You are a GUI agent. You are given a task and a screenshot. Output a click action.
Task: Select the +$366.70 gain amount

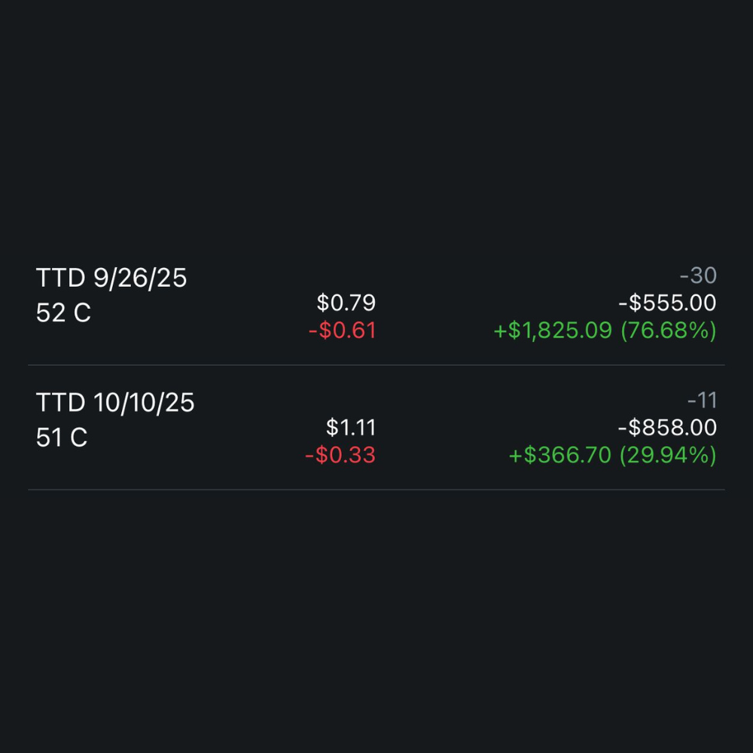point(560,456)
